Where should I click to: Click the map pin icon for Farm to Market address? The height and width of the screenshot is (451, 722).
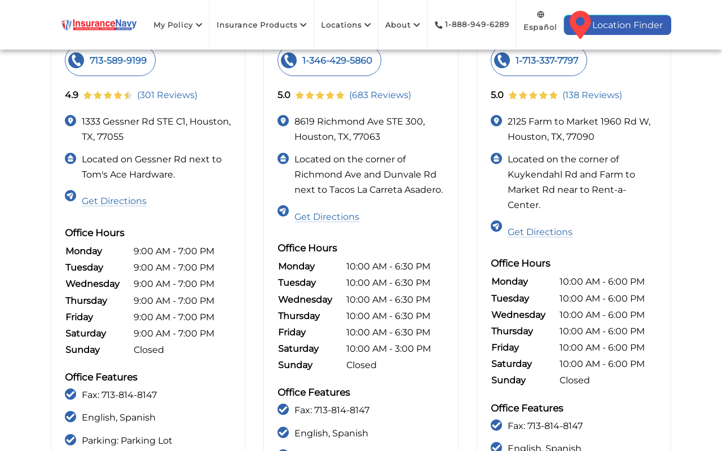coord(496,121)
